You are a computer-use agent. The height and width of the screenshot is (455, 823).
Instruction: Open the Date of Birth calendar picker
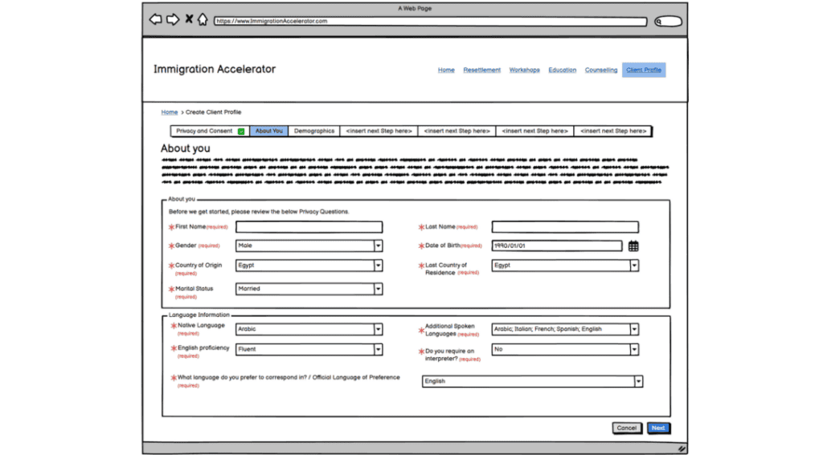click(633, 246)
